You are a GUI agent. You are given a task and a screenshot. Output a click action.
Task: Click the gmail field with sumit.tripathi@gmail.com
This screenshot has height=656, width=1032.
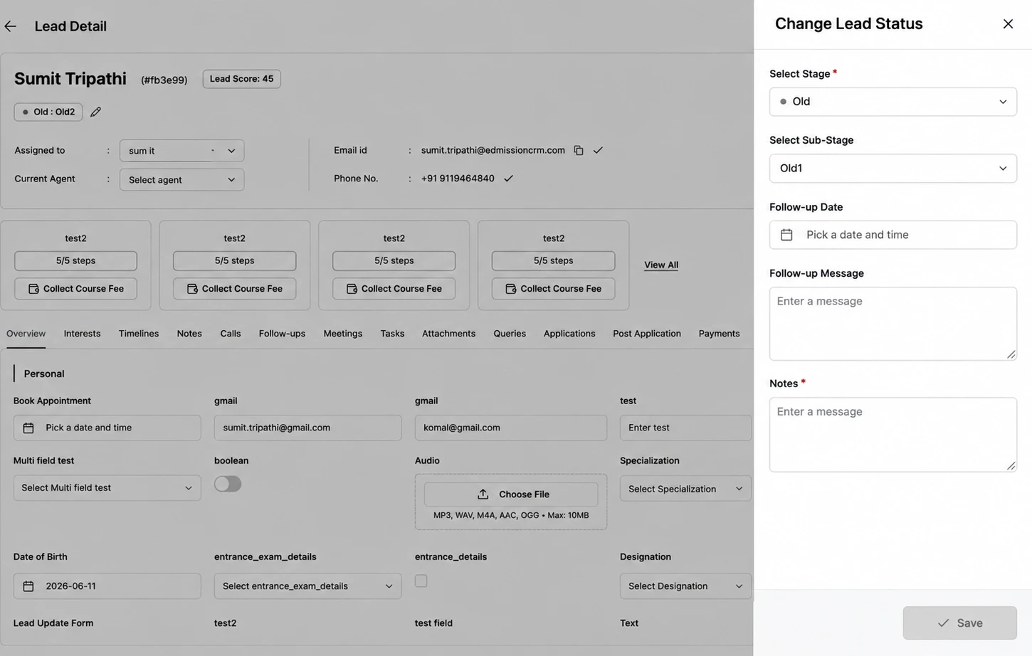pos(308,428)
